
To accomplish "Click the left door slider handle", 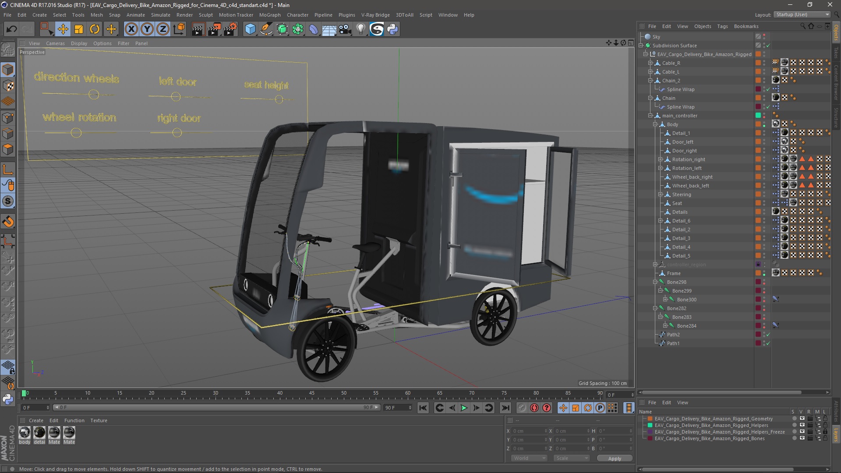I will click(x=176, y=96).
